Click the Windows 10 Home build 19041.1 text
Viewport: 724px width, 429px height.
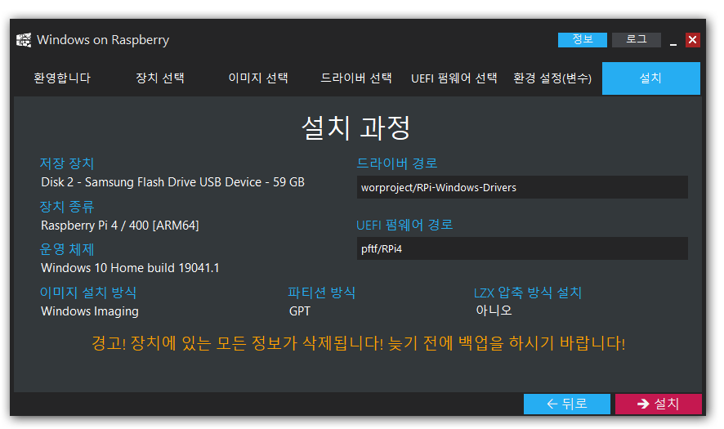(x=130, y=268)
